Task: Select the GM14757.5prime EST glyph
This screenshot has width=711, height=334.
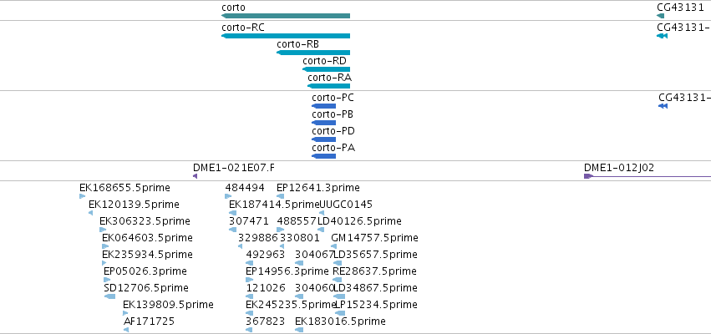Action: tap(333, 246)
